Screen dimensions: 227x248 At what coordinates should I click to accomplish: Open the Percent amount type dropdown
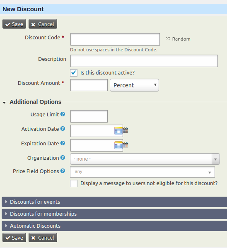point(134,85)
